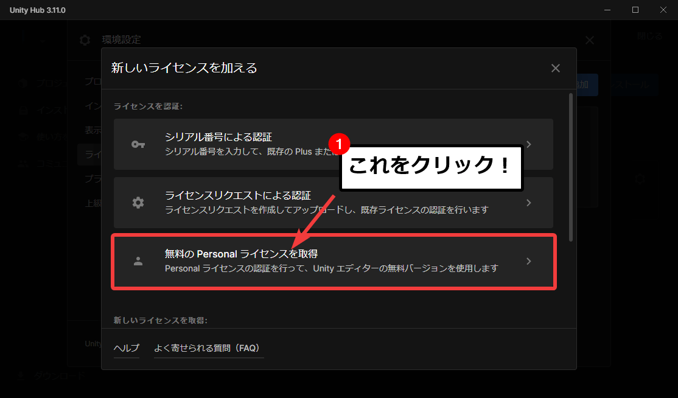Click the description text under ライセンスリクエストによる認証
The width and height of the screenshot is (678, 398).
pyautogui.click(x=327, y=210)
